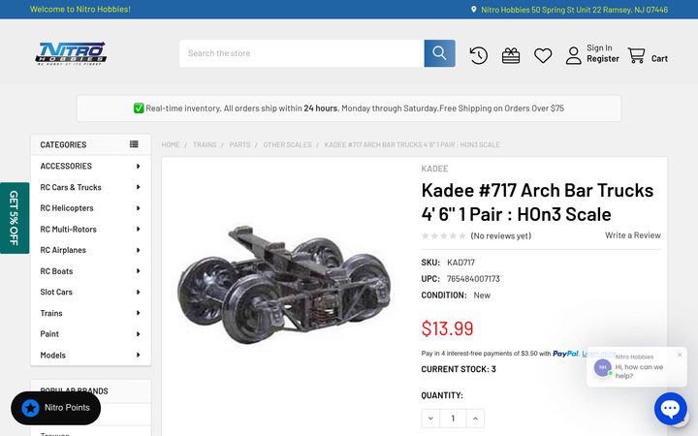Expand Slot Cars submenu arrow
This screenshot has width=698, height=436.
(x=138, y=293)
